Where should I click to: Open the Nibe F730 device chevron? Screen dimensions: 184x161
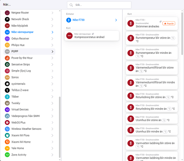coord(116,20)
